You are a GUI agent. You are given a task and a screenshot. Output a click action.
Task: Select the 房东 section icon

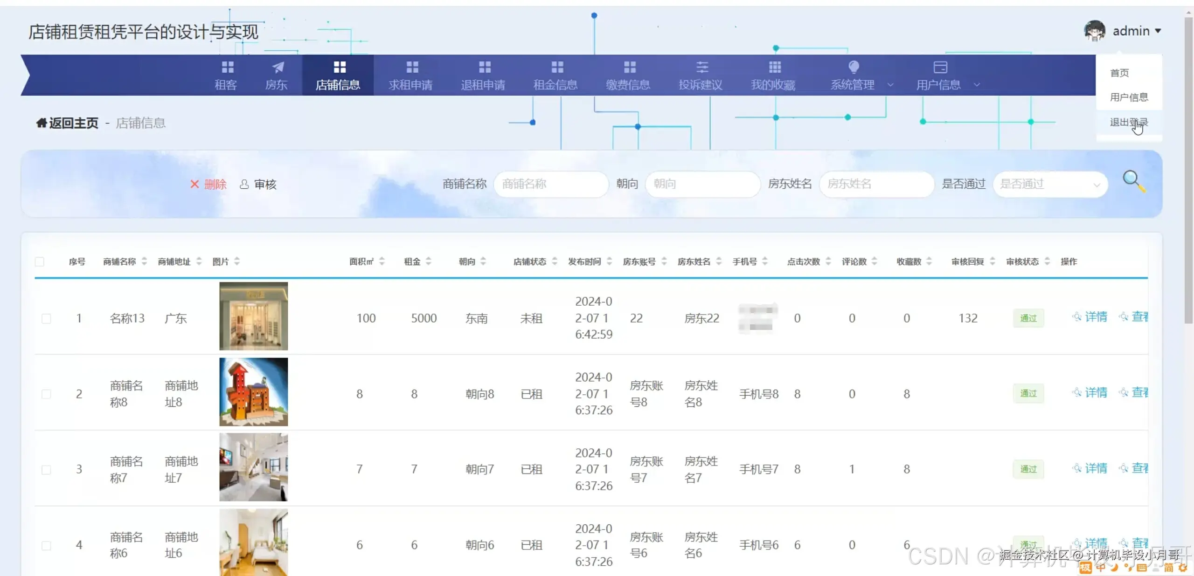point(276,68)
